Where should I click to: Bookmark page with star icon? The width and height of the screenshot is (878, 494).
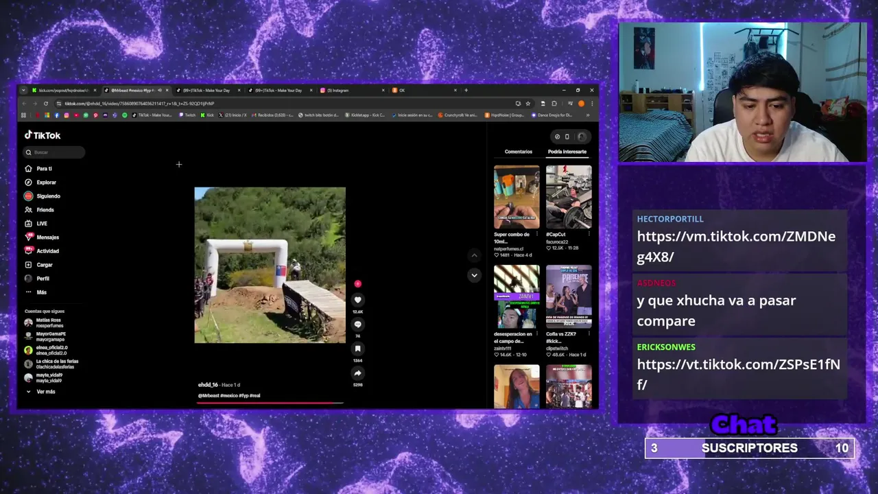(528, 104)
